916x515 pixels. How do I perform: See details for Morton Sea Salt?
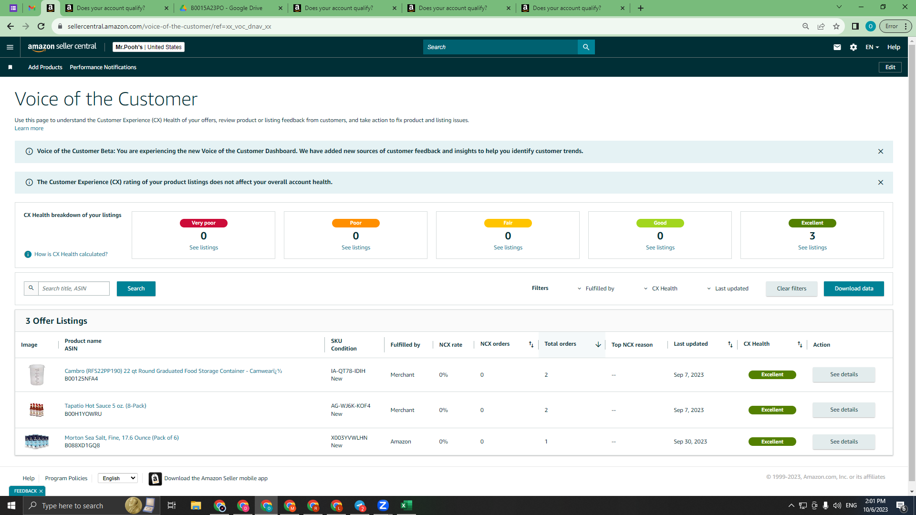pyautogui.click(x=844, y=442)
